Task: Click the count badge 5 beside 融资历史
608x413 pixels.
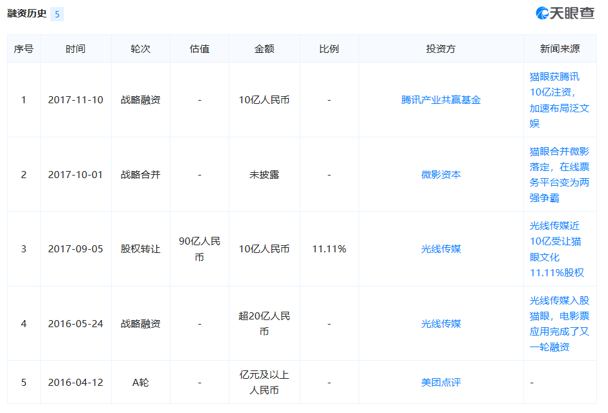Action: click(57, 14)
